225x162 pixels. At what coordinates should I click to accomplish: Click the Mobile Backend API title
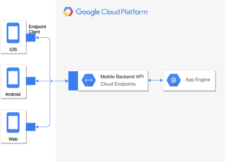[x=122, y=76]
